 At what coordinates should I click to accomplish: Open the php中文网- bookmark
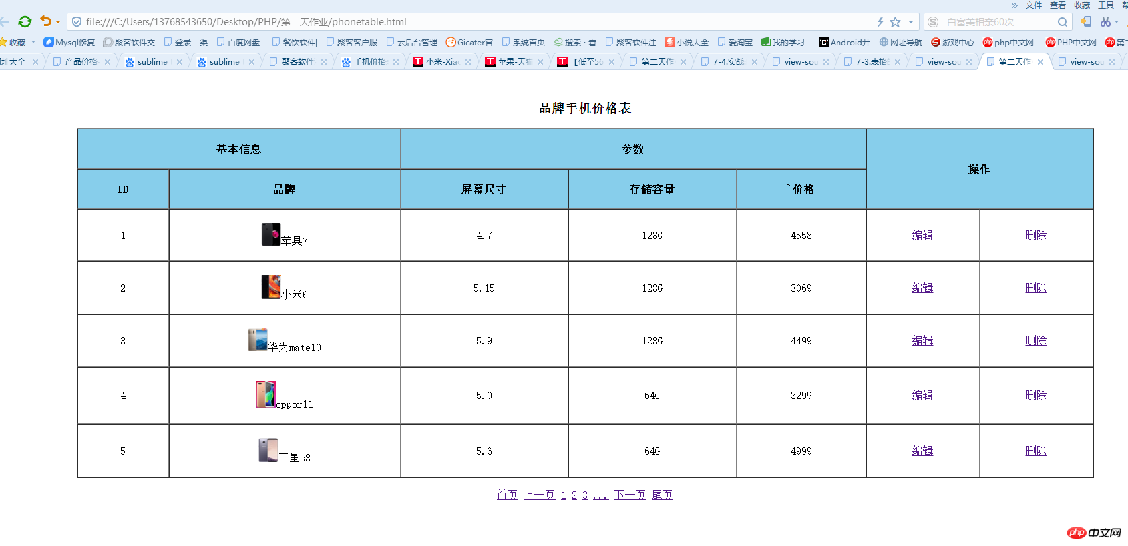pos(1010,42)
